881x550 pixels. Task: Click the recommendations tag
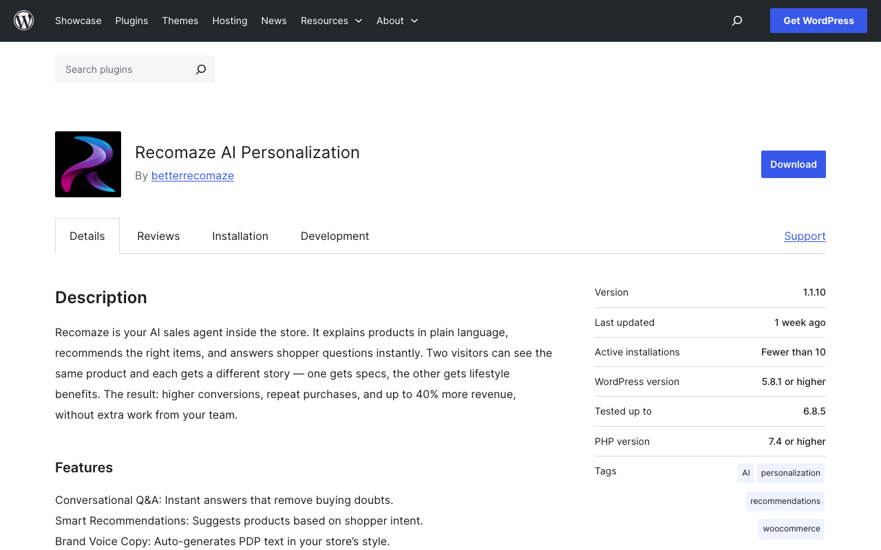pos(785,501)
